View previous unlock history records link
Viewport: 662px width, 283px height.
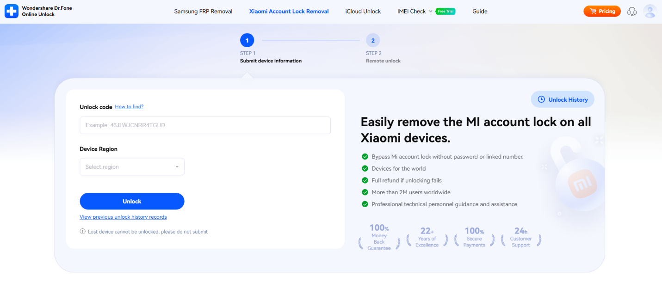point(123,217)
